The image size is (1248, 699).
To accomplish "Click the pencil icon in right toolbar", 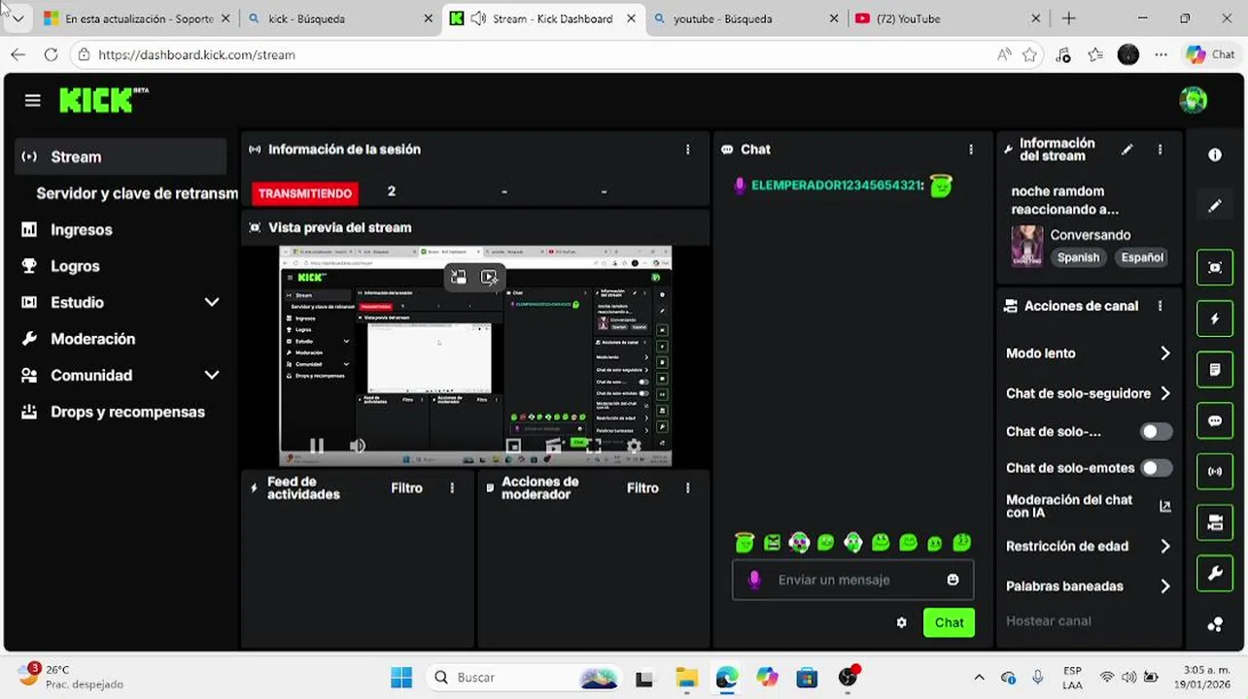I will click(x=1215, y=206).
